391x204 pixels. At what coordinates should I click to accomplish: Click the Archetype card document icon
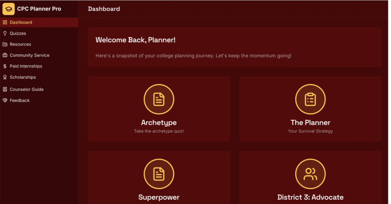click(159, 99)
